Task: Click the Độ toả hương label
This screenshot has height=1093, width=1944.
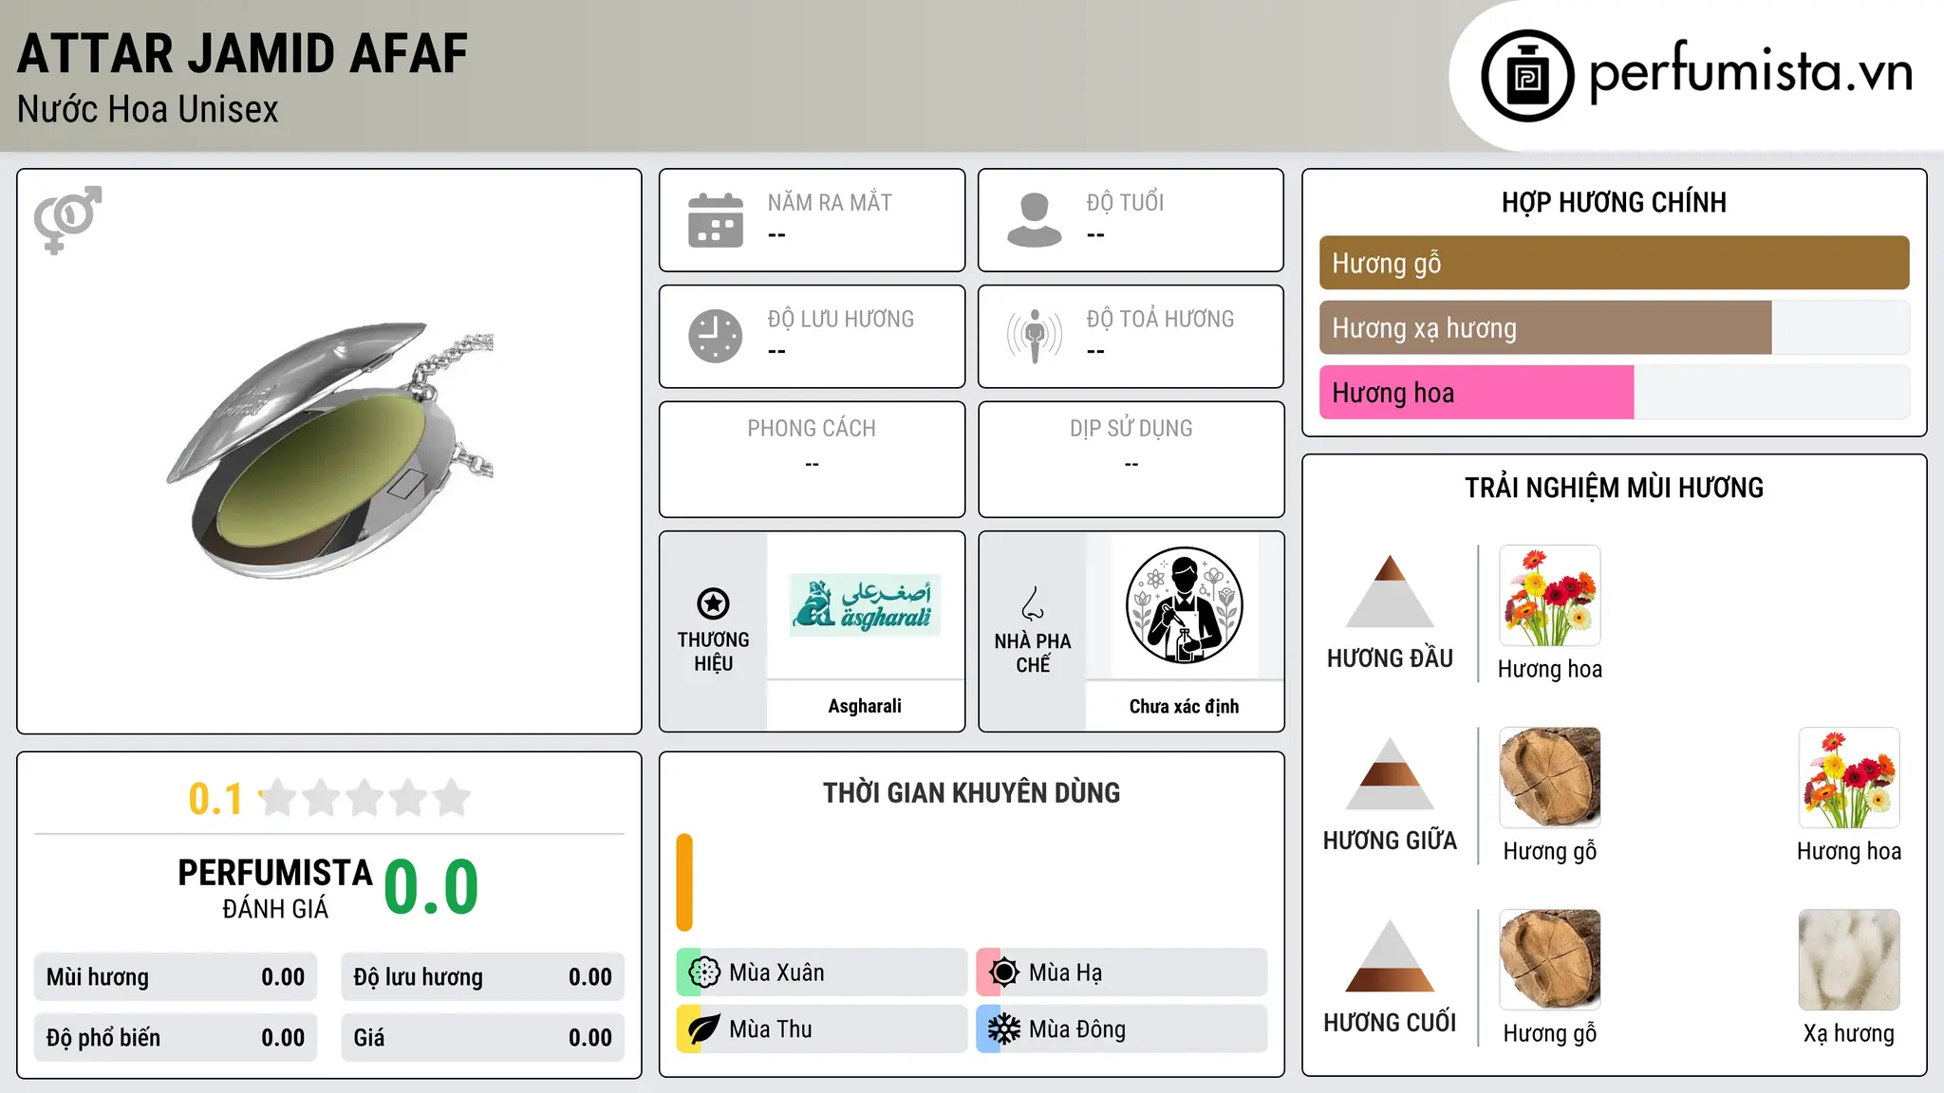Action: click(x=1160, y=319)
